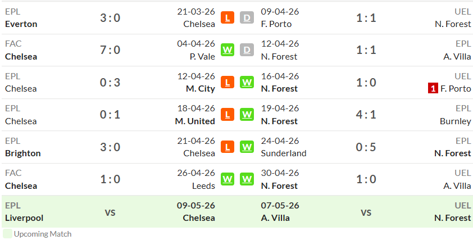Open the 0:5 Sunderland vs N. Forest score
The image size is (473, 240).
366,147
